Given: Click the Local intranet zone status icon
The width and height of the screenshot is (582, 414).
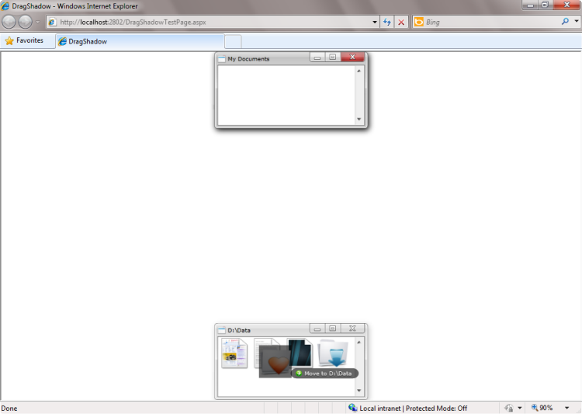Looking at the screenshot, I should 352,408.
